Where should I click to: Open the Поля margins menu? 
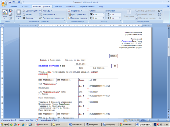(x=19, y=14)
